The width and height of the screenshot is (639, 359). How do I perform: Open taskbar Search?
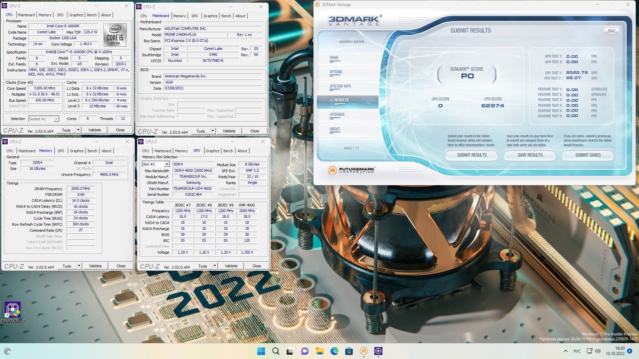pos(276,351)
